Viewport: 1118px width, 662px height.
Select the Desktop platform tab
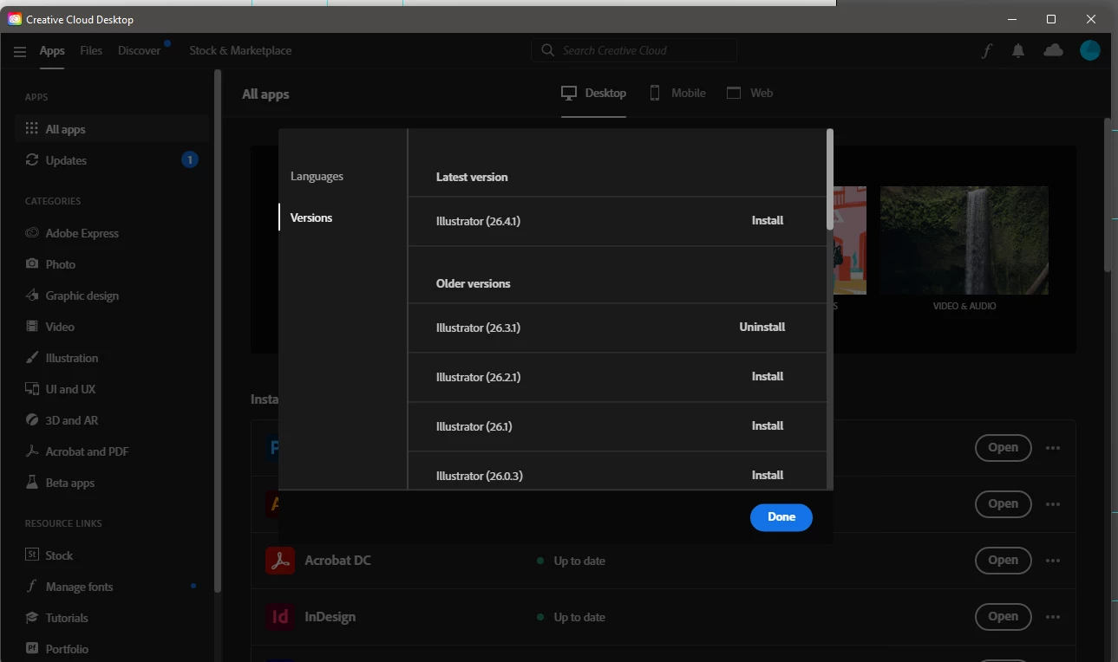click(x=593, y=93)
